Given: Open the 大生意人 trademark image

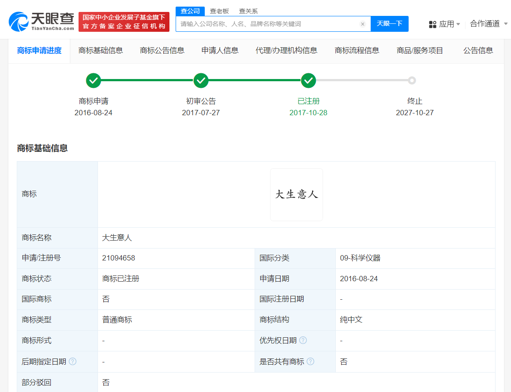Looking at the screenshot, I should click(x=297, y=195).
